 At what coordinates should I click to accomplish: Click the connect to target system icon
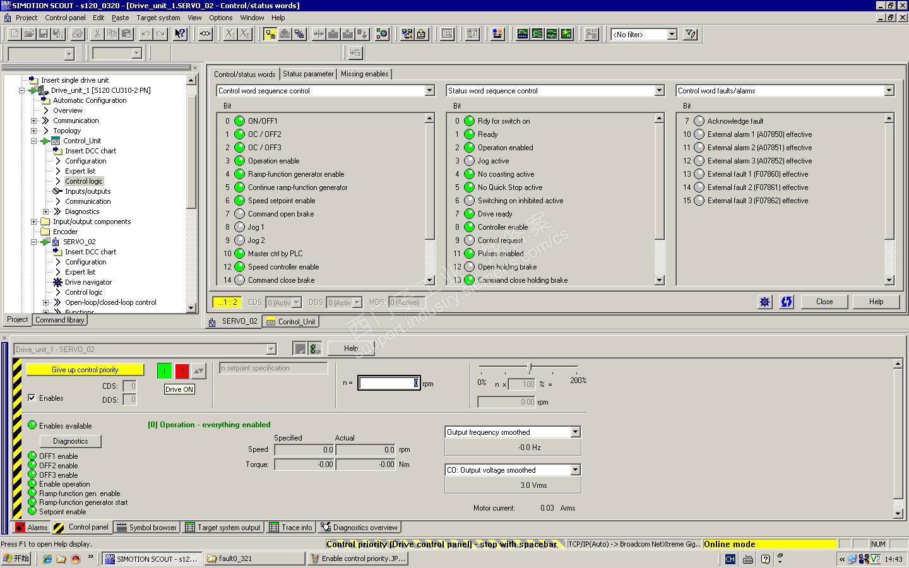tap(270, 34)
